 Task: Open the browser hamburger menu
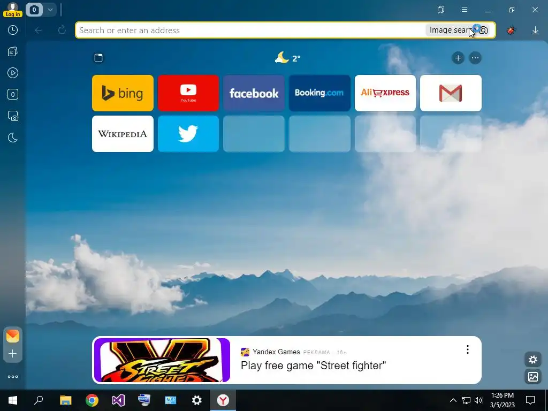465,10
